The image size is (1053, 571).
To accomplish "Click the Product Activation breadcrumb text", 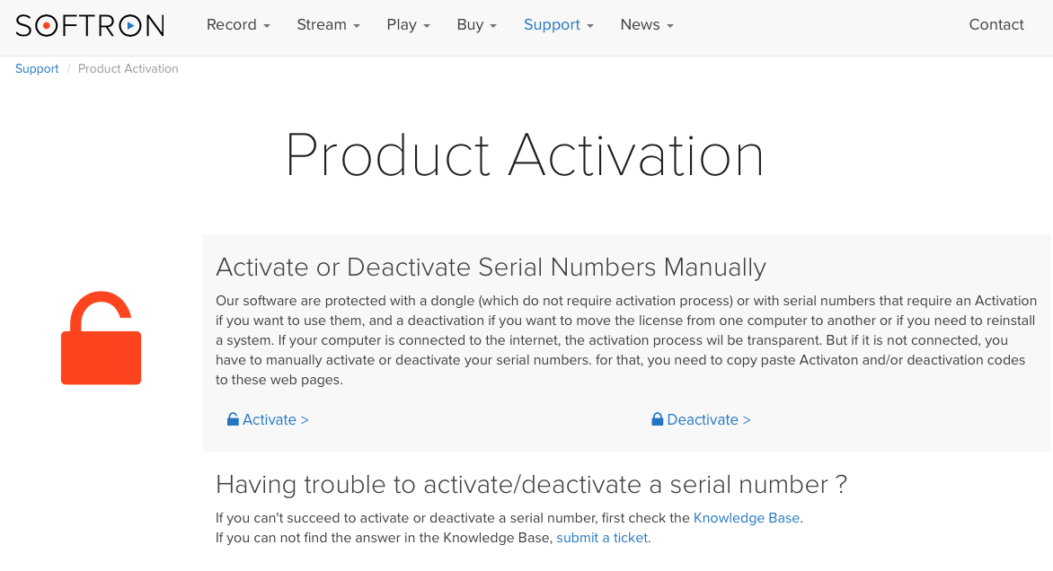I will 128,68.
